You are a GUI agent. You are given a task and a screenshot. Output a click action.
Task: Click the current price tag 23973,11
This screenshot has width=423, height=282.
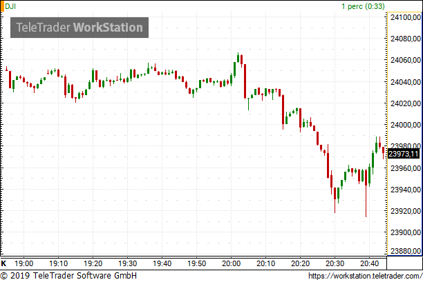(404, 154)
